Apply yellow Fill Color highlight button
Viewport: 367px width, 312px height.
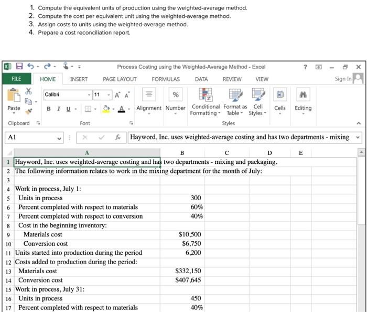[x=106, y=109]
